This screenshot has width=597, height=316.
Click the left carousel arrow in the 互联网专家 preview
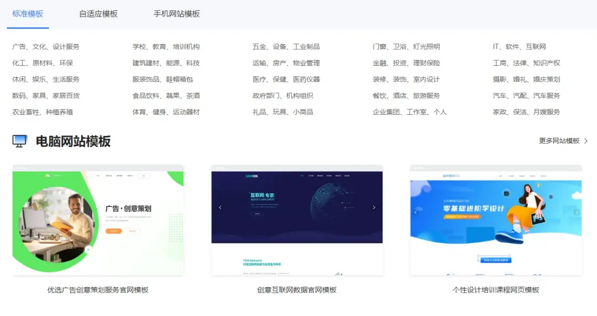point(220,208)
